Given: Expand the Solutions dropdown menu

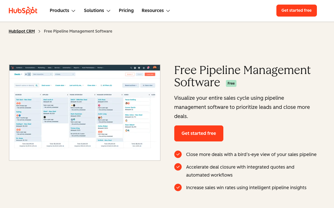Looking at the screenshot, I should [x=97, y=11].
